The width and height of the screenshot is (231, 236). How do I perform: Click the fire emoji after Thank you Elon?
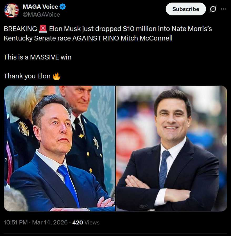[x=56, y=76]
